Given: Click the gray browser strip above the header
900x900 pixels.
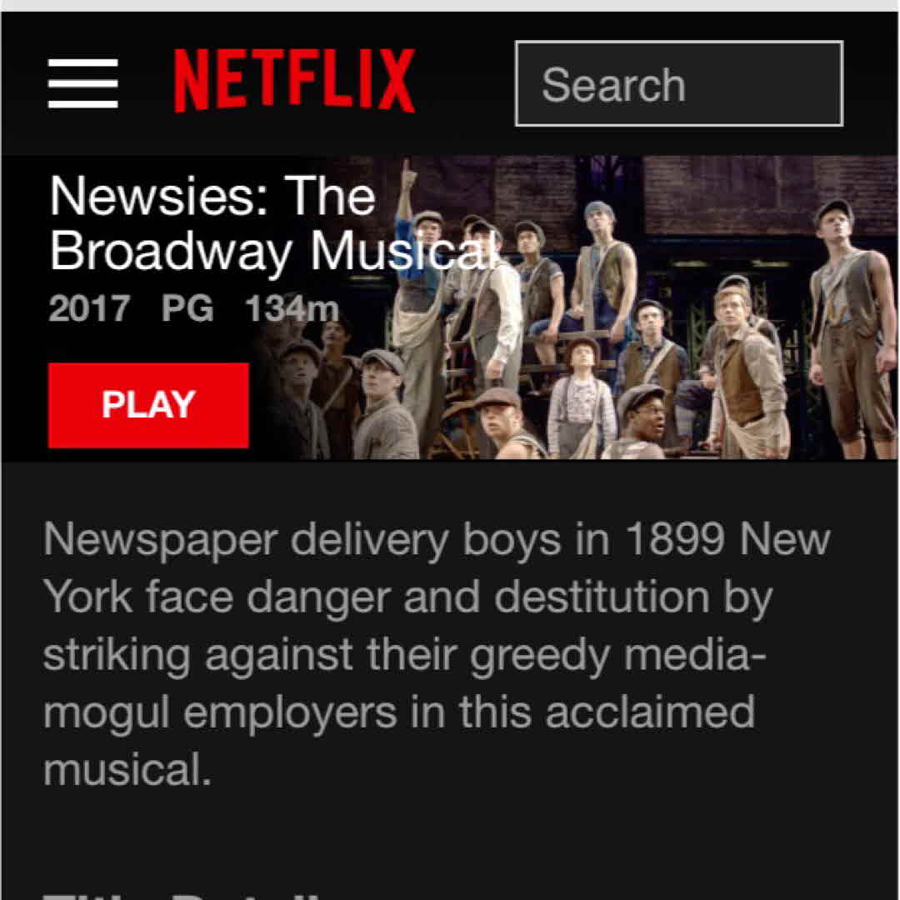Looking at the screenshot, I should [x=450, y=6].
